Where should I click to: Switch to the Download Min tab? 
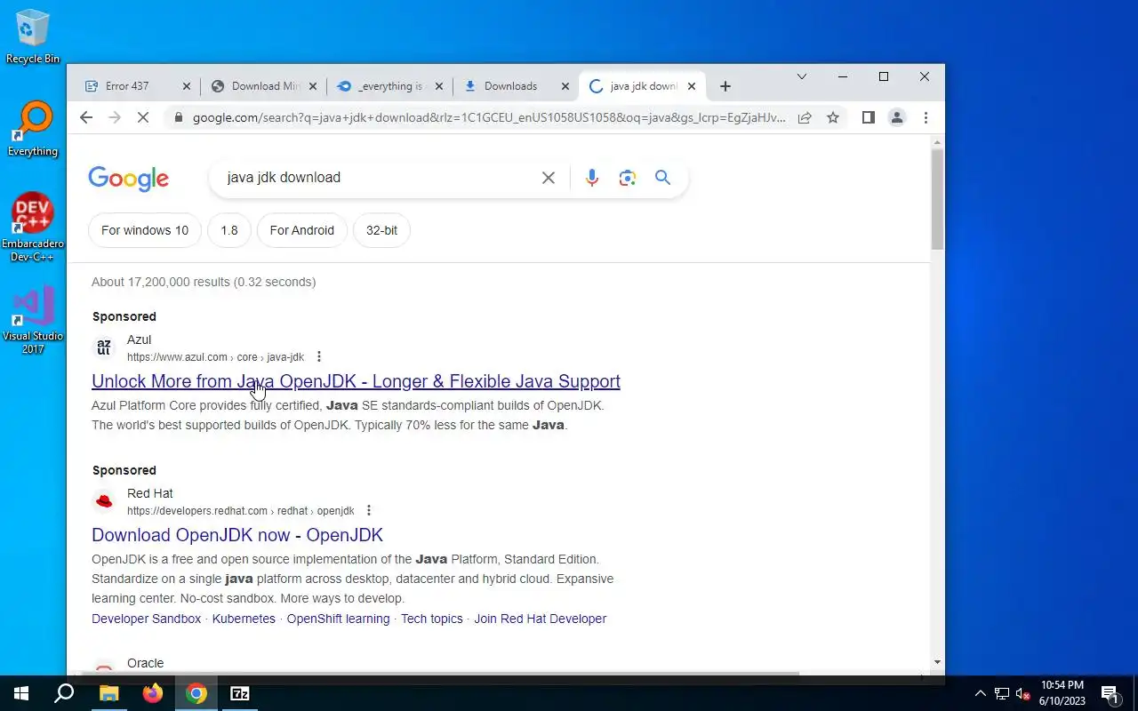tap(267, 86)
